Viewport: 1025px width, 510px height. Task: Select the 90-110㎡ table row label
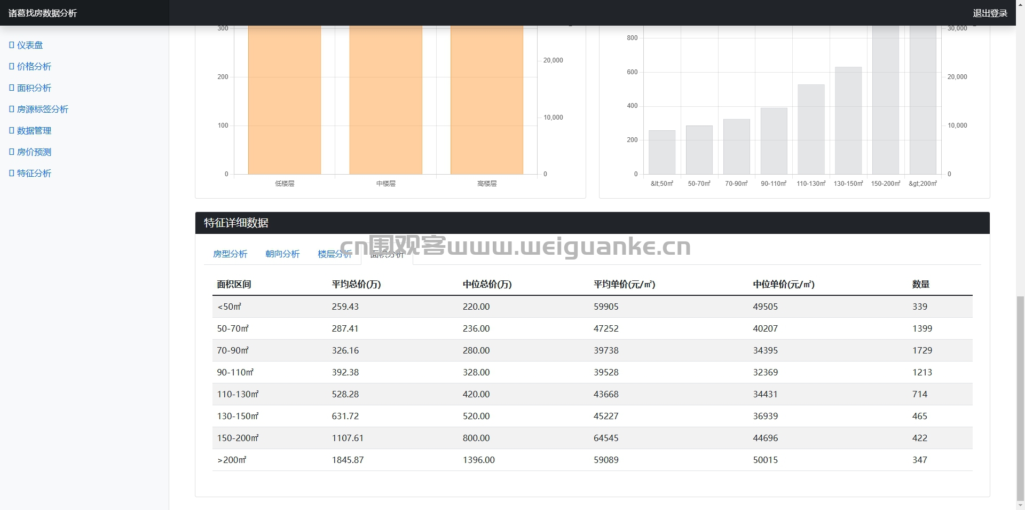click(235, 372)
